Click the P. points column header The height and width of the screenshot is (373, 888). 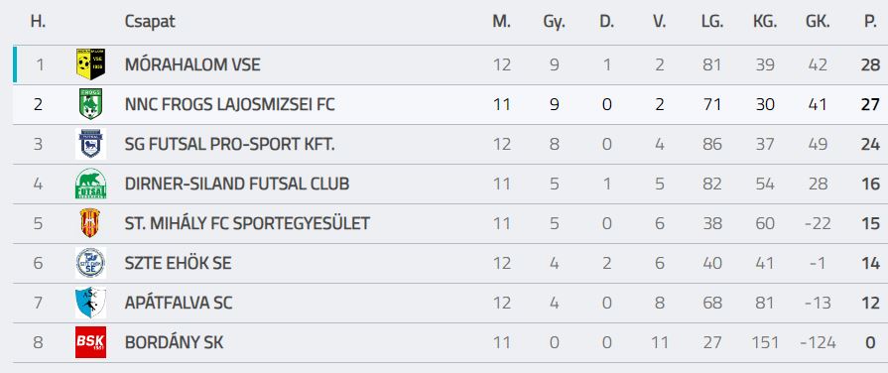pos(870,22)
